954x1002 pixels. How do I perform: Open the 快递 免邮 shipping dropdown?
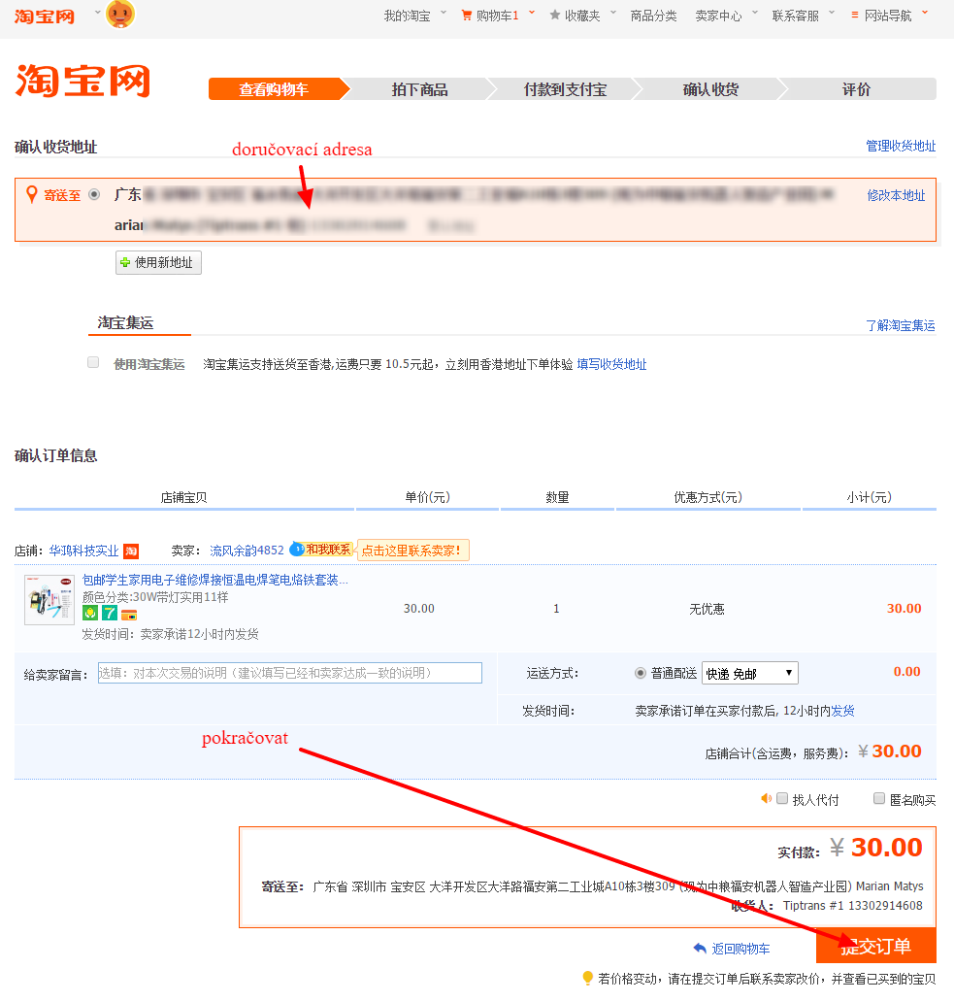(x=749, y=673)
